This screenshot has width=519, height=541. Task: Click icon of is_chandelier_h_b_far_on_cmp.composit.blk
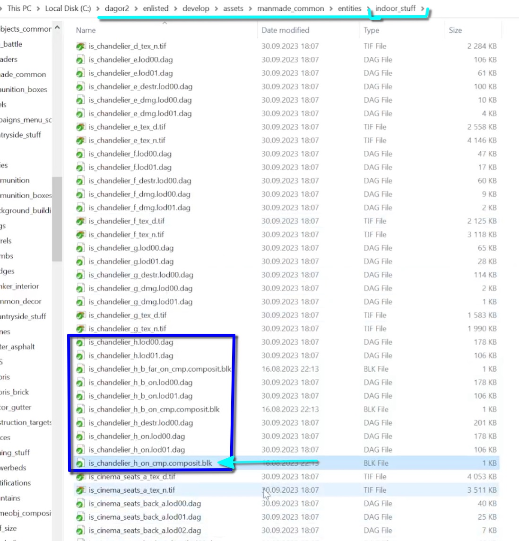point(80,369)
